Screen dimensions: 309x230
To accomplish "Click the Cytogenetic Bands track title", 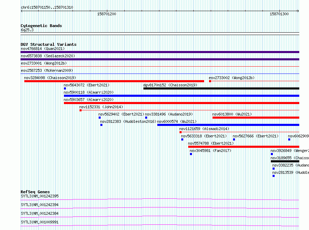I will coord(41,26).
